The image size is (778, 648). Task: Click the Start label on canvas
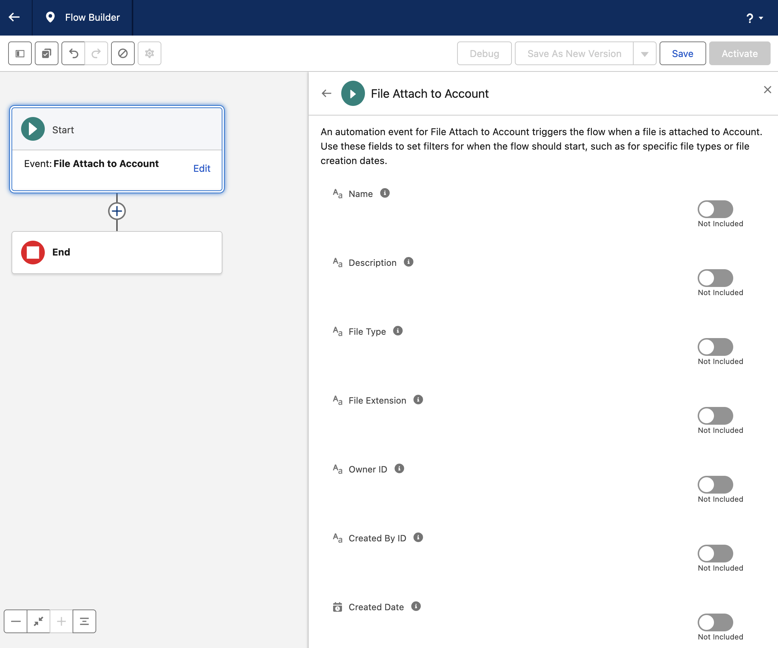coord(63,130)
